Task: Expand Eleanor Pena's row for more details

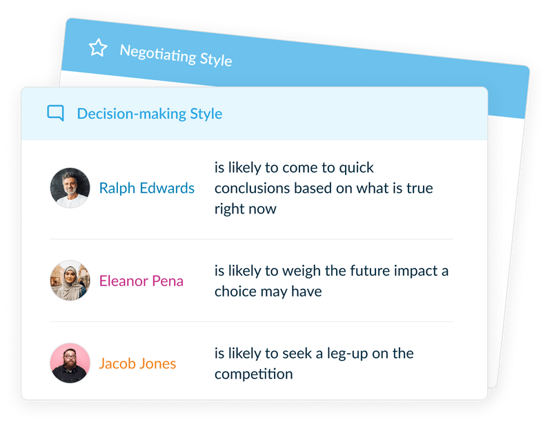Action: pyautogui.click(x=331, y=281)
